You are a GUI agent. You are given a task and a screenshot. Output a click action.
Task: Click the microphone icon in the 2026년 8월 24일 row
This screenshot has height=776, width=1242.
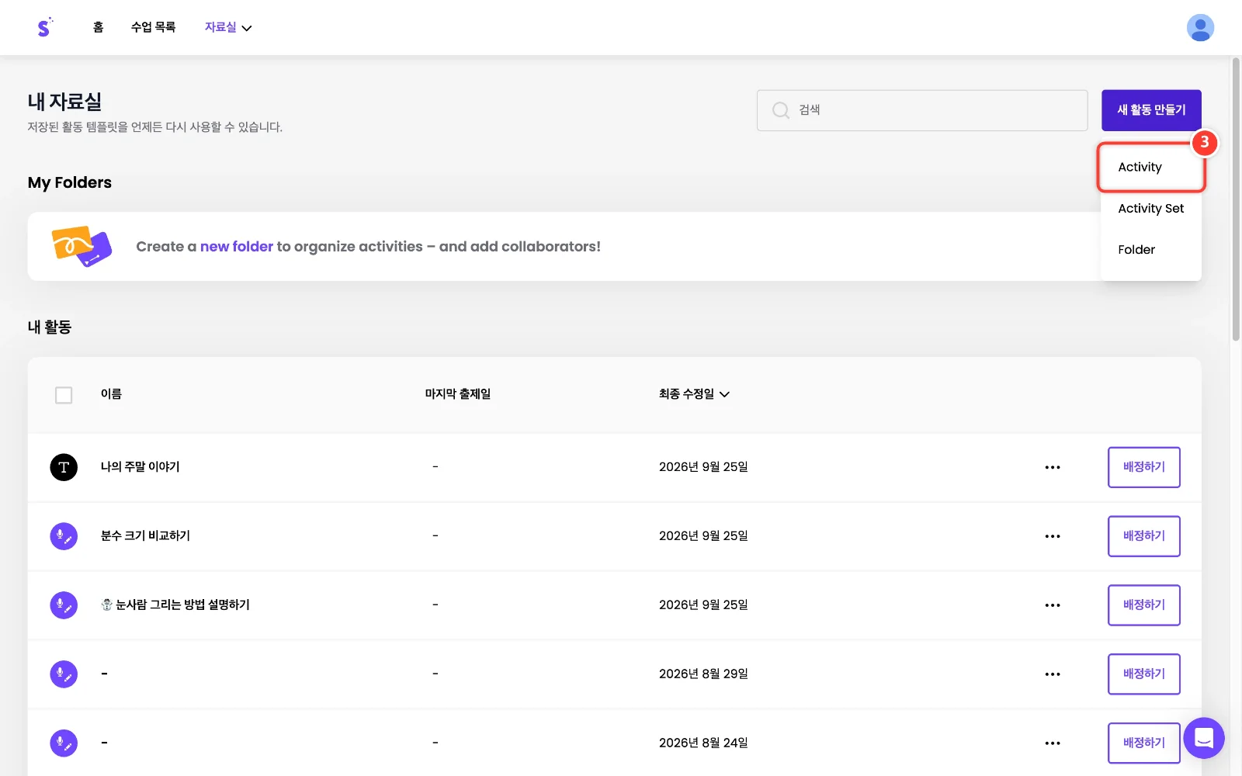64,743
